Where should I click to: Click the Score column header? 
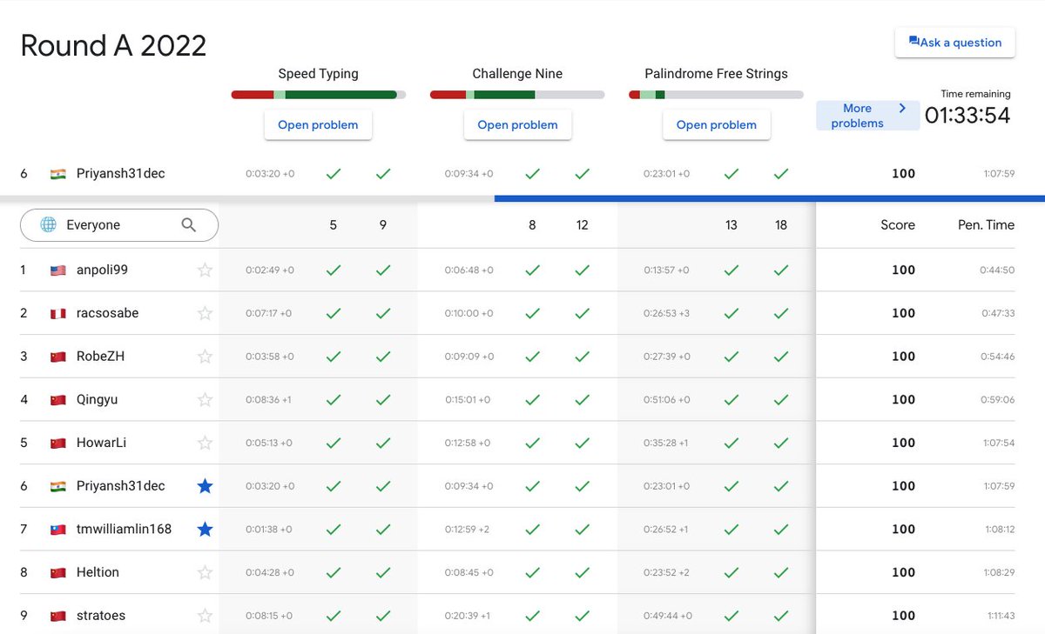(897, 225)
